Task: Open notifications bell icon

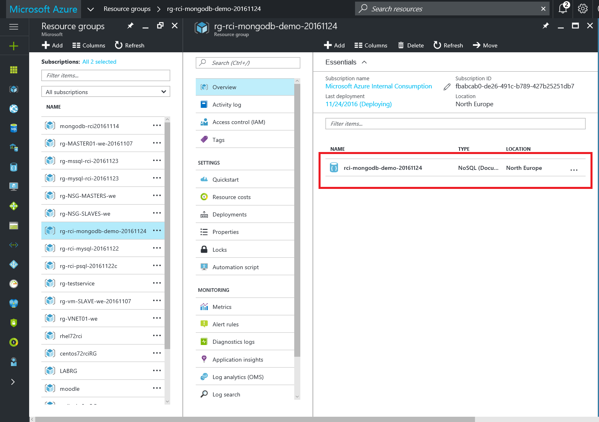Action: (563, 9)
